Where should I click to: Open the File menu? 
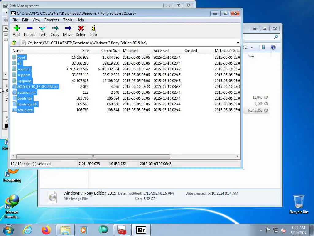click(15, 20)
